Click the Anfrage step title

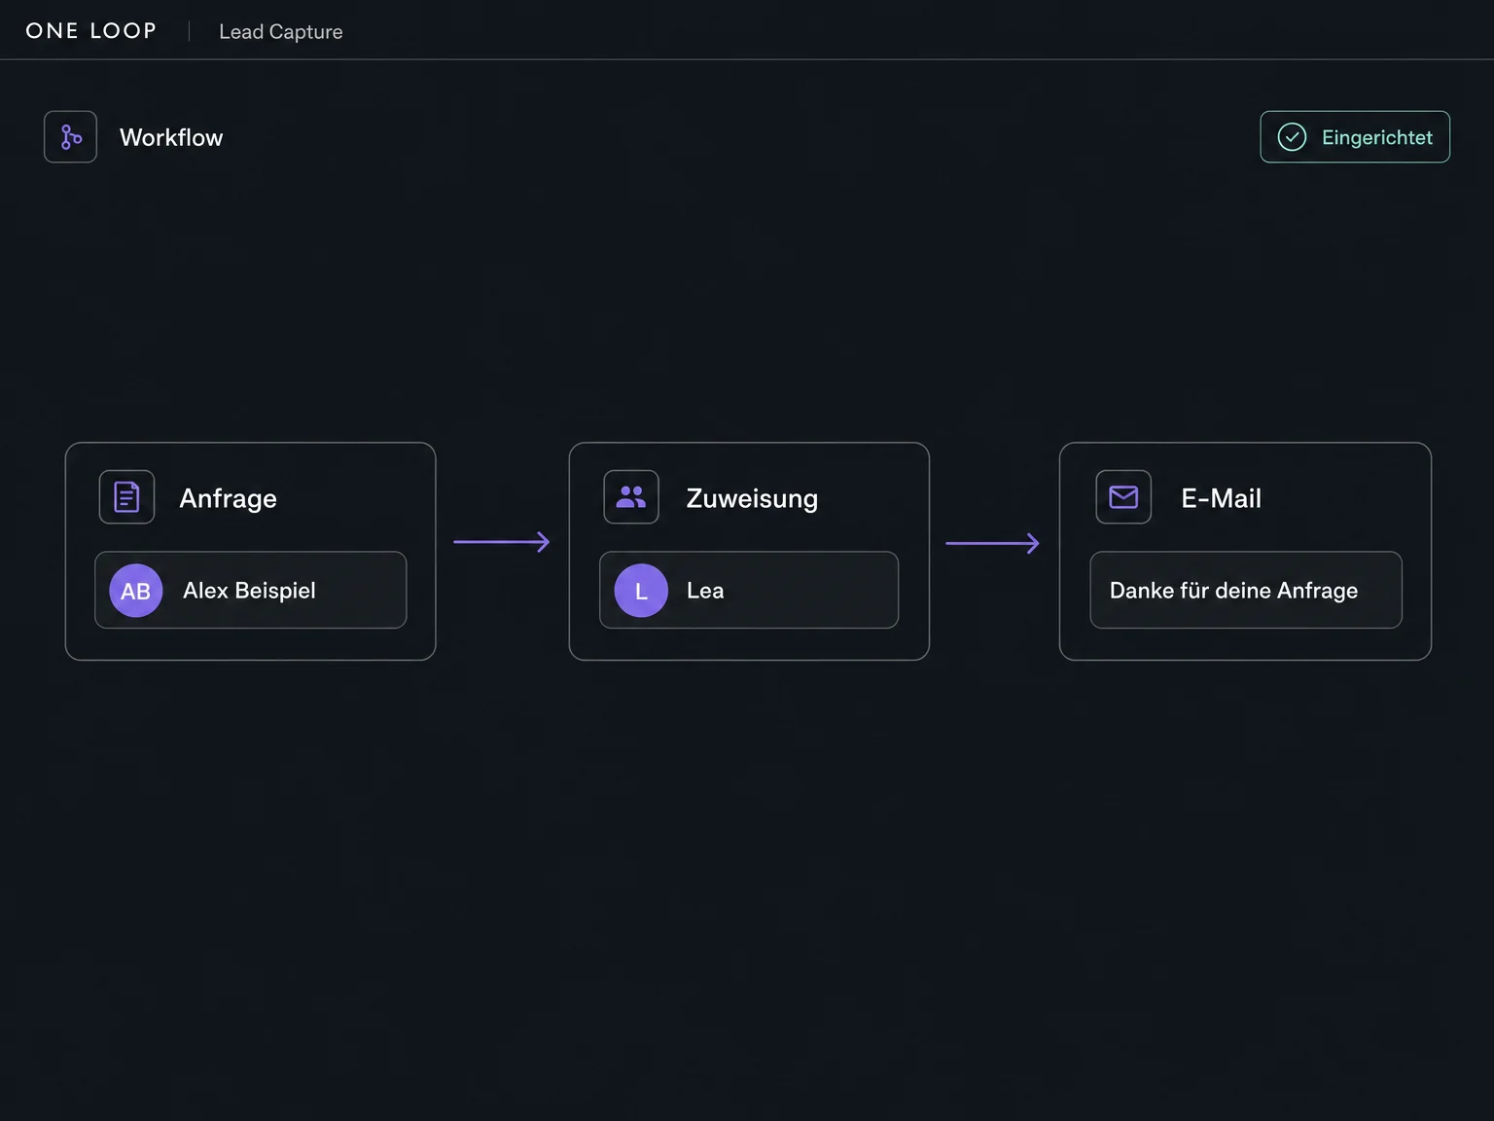(229, 498)
